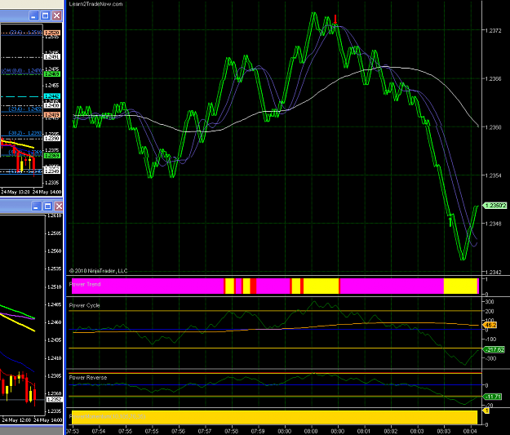Click the 1.2352 price tag in lower-left window

[x=54, y=400]
